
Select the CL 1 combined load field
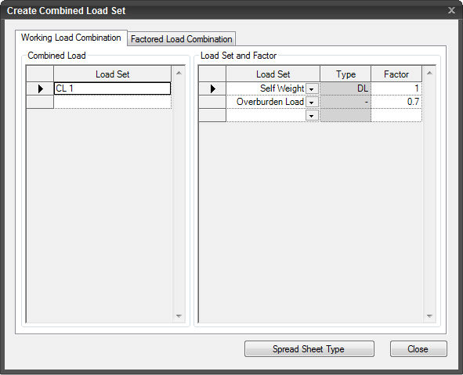pyautogui.click(x=112, y=88)
